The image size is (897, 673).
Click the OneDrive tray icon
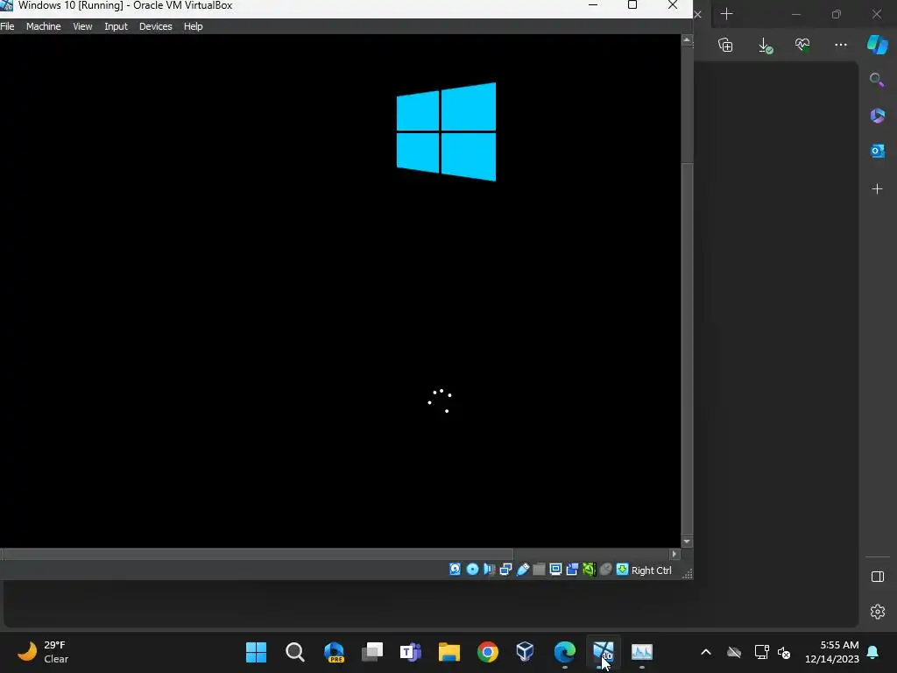coord(734,652)
